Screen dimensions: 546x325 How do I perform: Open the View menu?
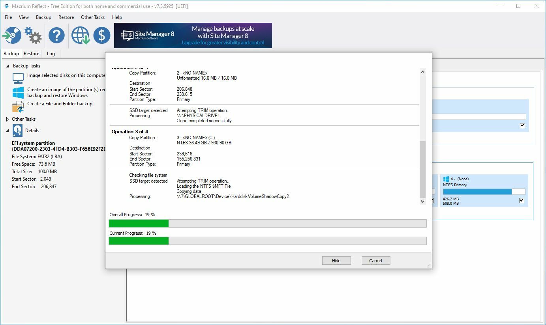[x=24, y=17]
